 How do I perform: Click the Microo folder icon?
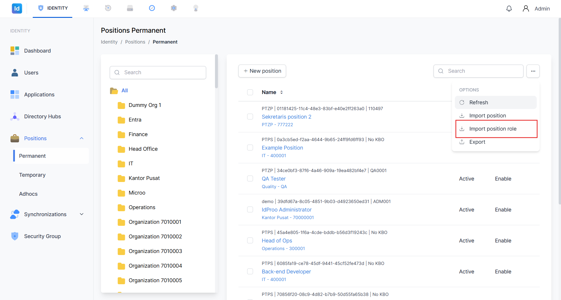(x=121, y=193)
